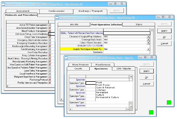Click first Specimen Type input cell
177x119 pixels.
(91, 83)
